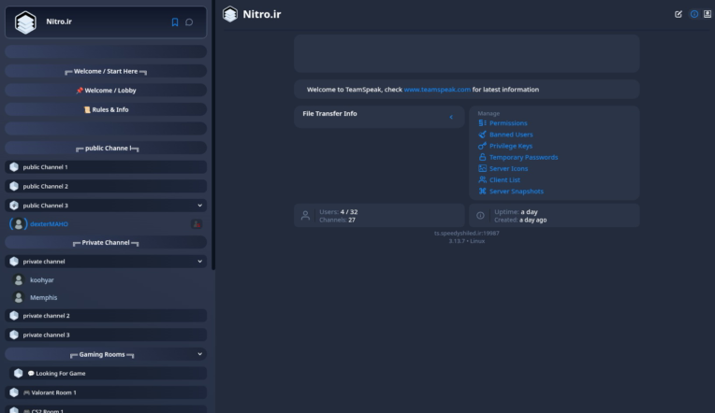Click private channel 3 channel icon
This screenshot has height=413, width=715.
(x=14, y=335)
